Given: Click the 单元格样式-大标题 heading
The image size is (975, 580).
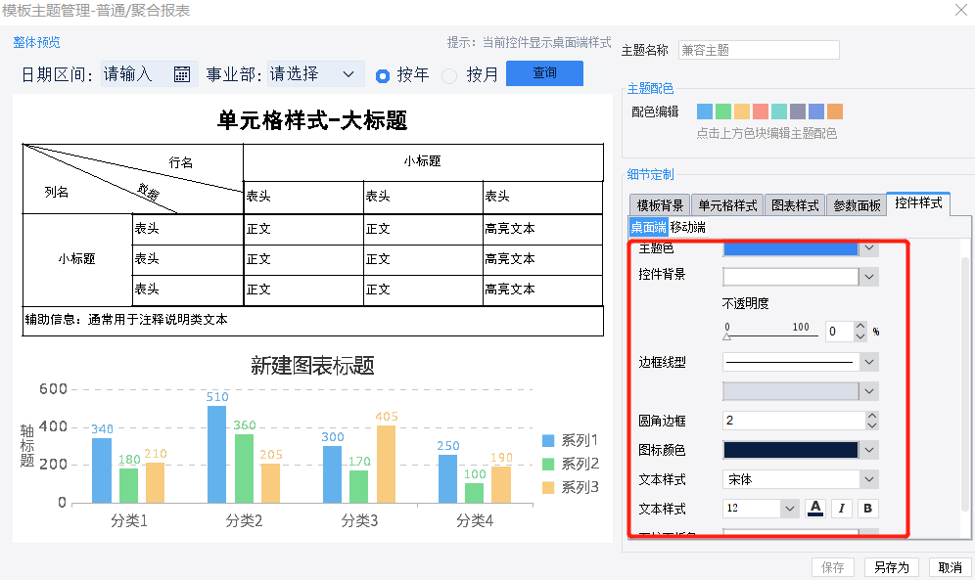Looking at the screenshot, I should pos(312,120).
